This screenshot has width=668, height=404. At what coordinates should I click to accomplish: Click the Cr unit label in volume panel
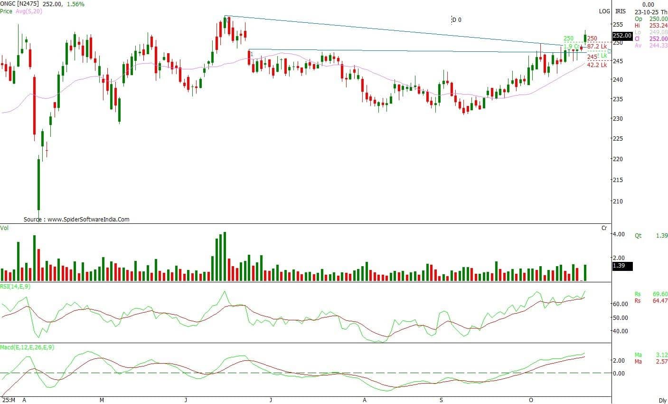point(604,228)
